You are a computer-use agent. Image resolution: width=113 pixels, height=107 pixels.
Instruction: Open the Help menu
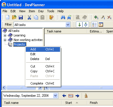coord(61,11)
